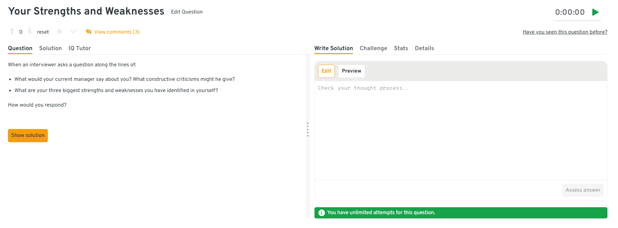Mark question as favorite with star icon
Viewport: 618px width, 228px height.
[x=59, y=31]
